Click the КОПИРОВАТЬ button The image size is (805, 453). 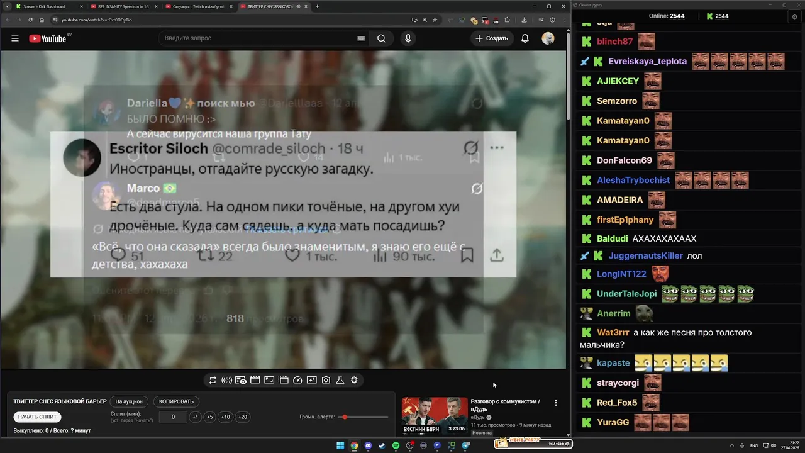click(176, 401)
